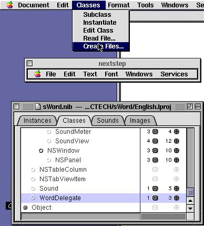Click the outlets icon for SoundView
The image size is (204, 226).
(155, 141)
